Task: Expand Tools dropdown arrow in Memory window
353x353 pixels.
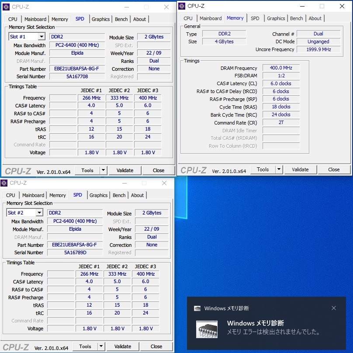Action: point(279,170)
